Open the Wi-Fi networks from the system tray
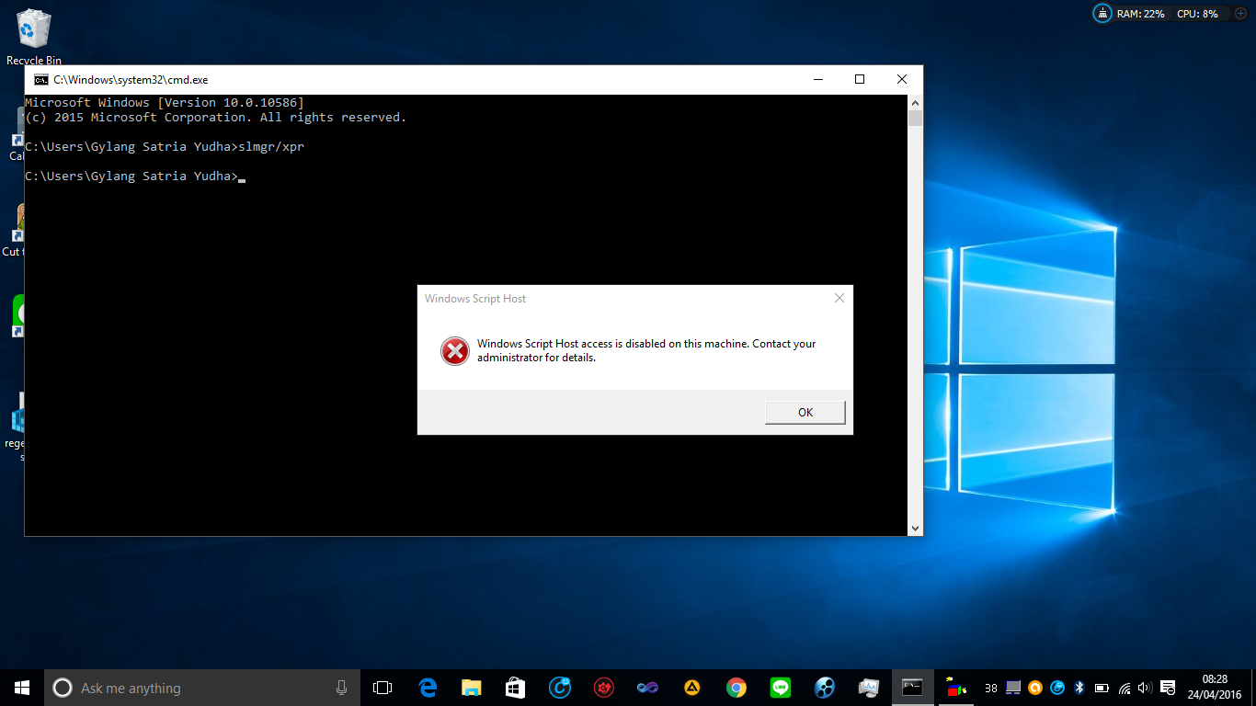 (x=1124, y=687)
